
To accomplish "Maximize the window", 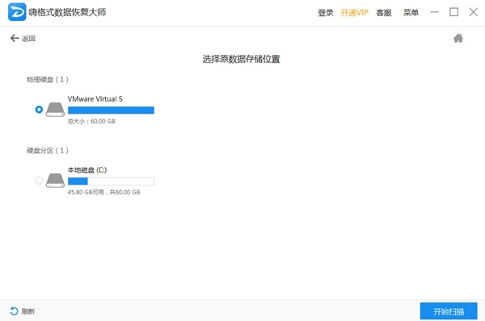I will click(x=453, y=12).
